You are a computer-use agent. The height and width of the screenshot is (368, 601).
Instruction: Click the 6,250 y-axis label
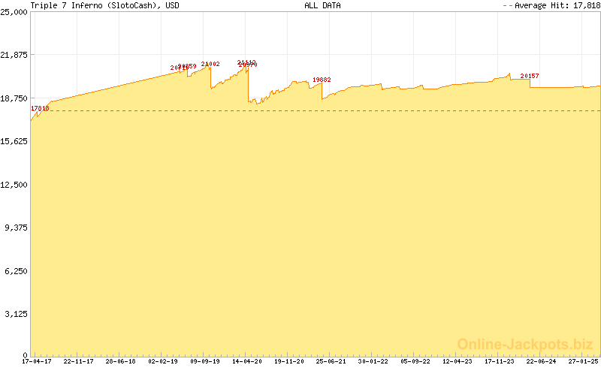pyautogui.click(x=17, y=271)
